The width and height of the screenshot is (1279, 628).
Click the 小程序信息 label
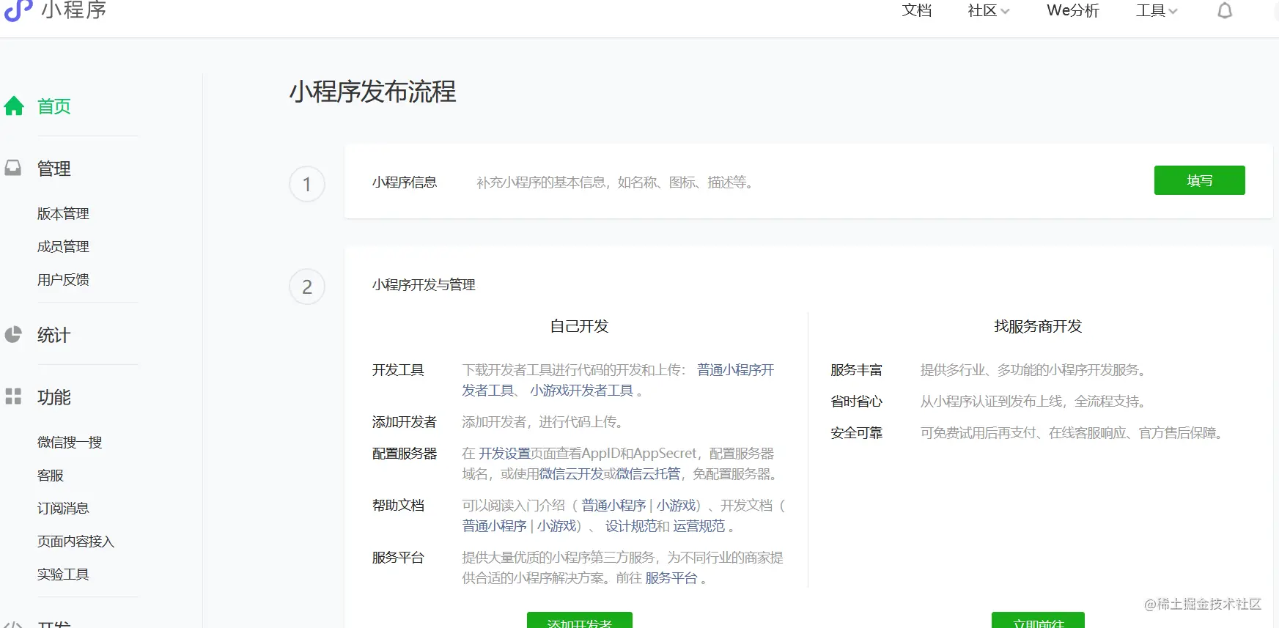(404, 182)
